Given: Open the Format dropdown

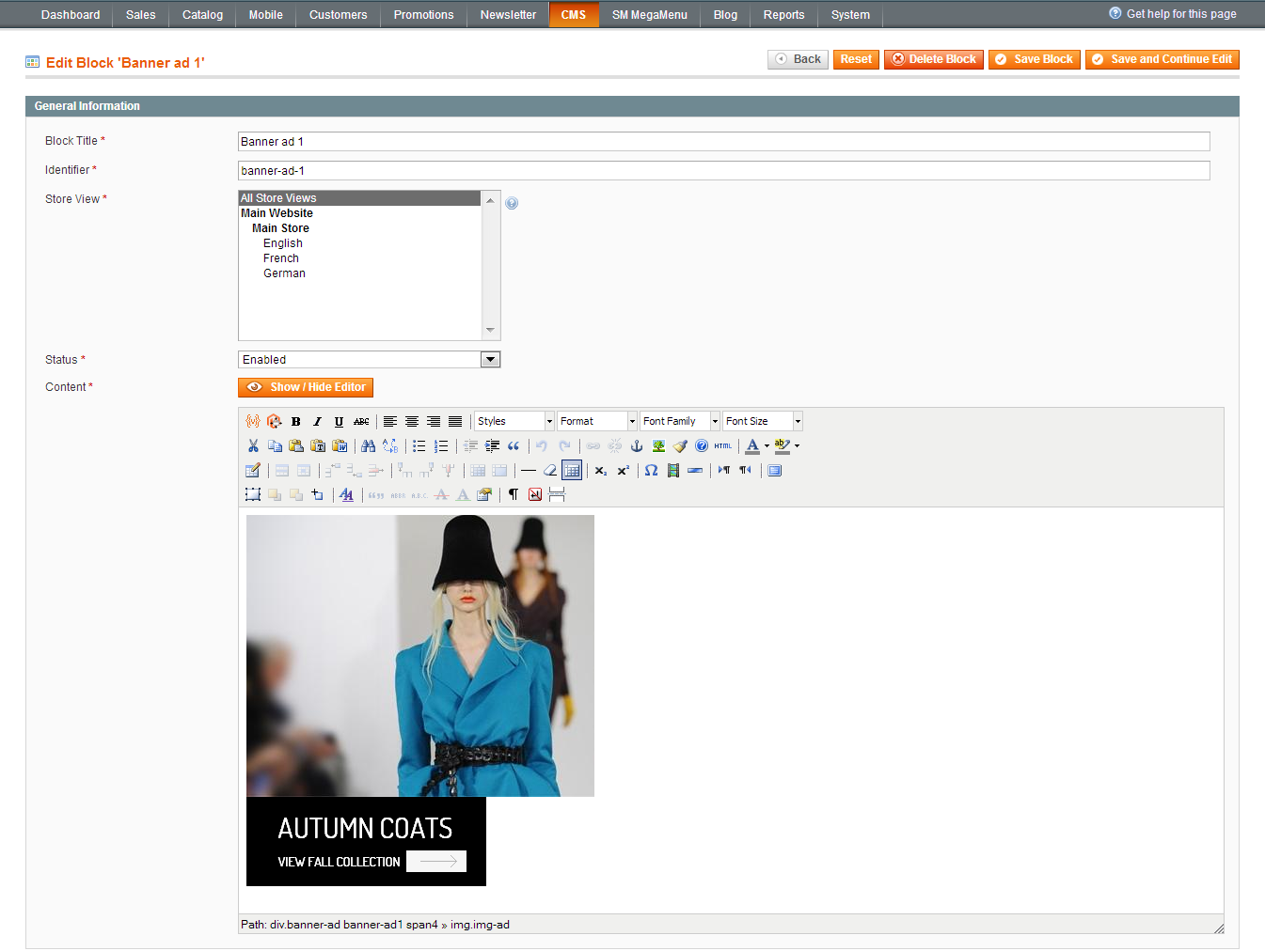Looking at the screenshot, I should 596,421.
